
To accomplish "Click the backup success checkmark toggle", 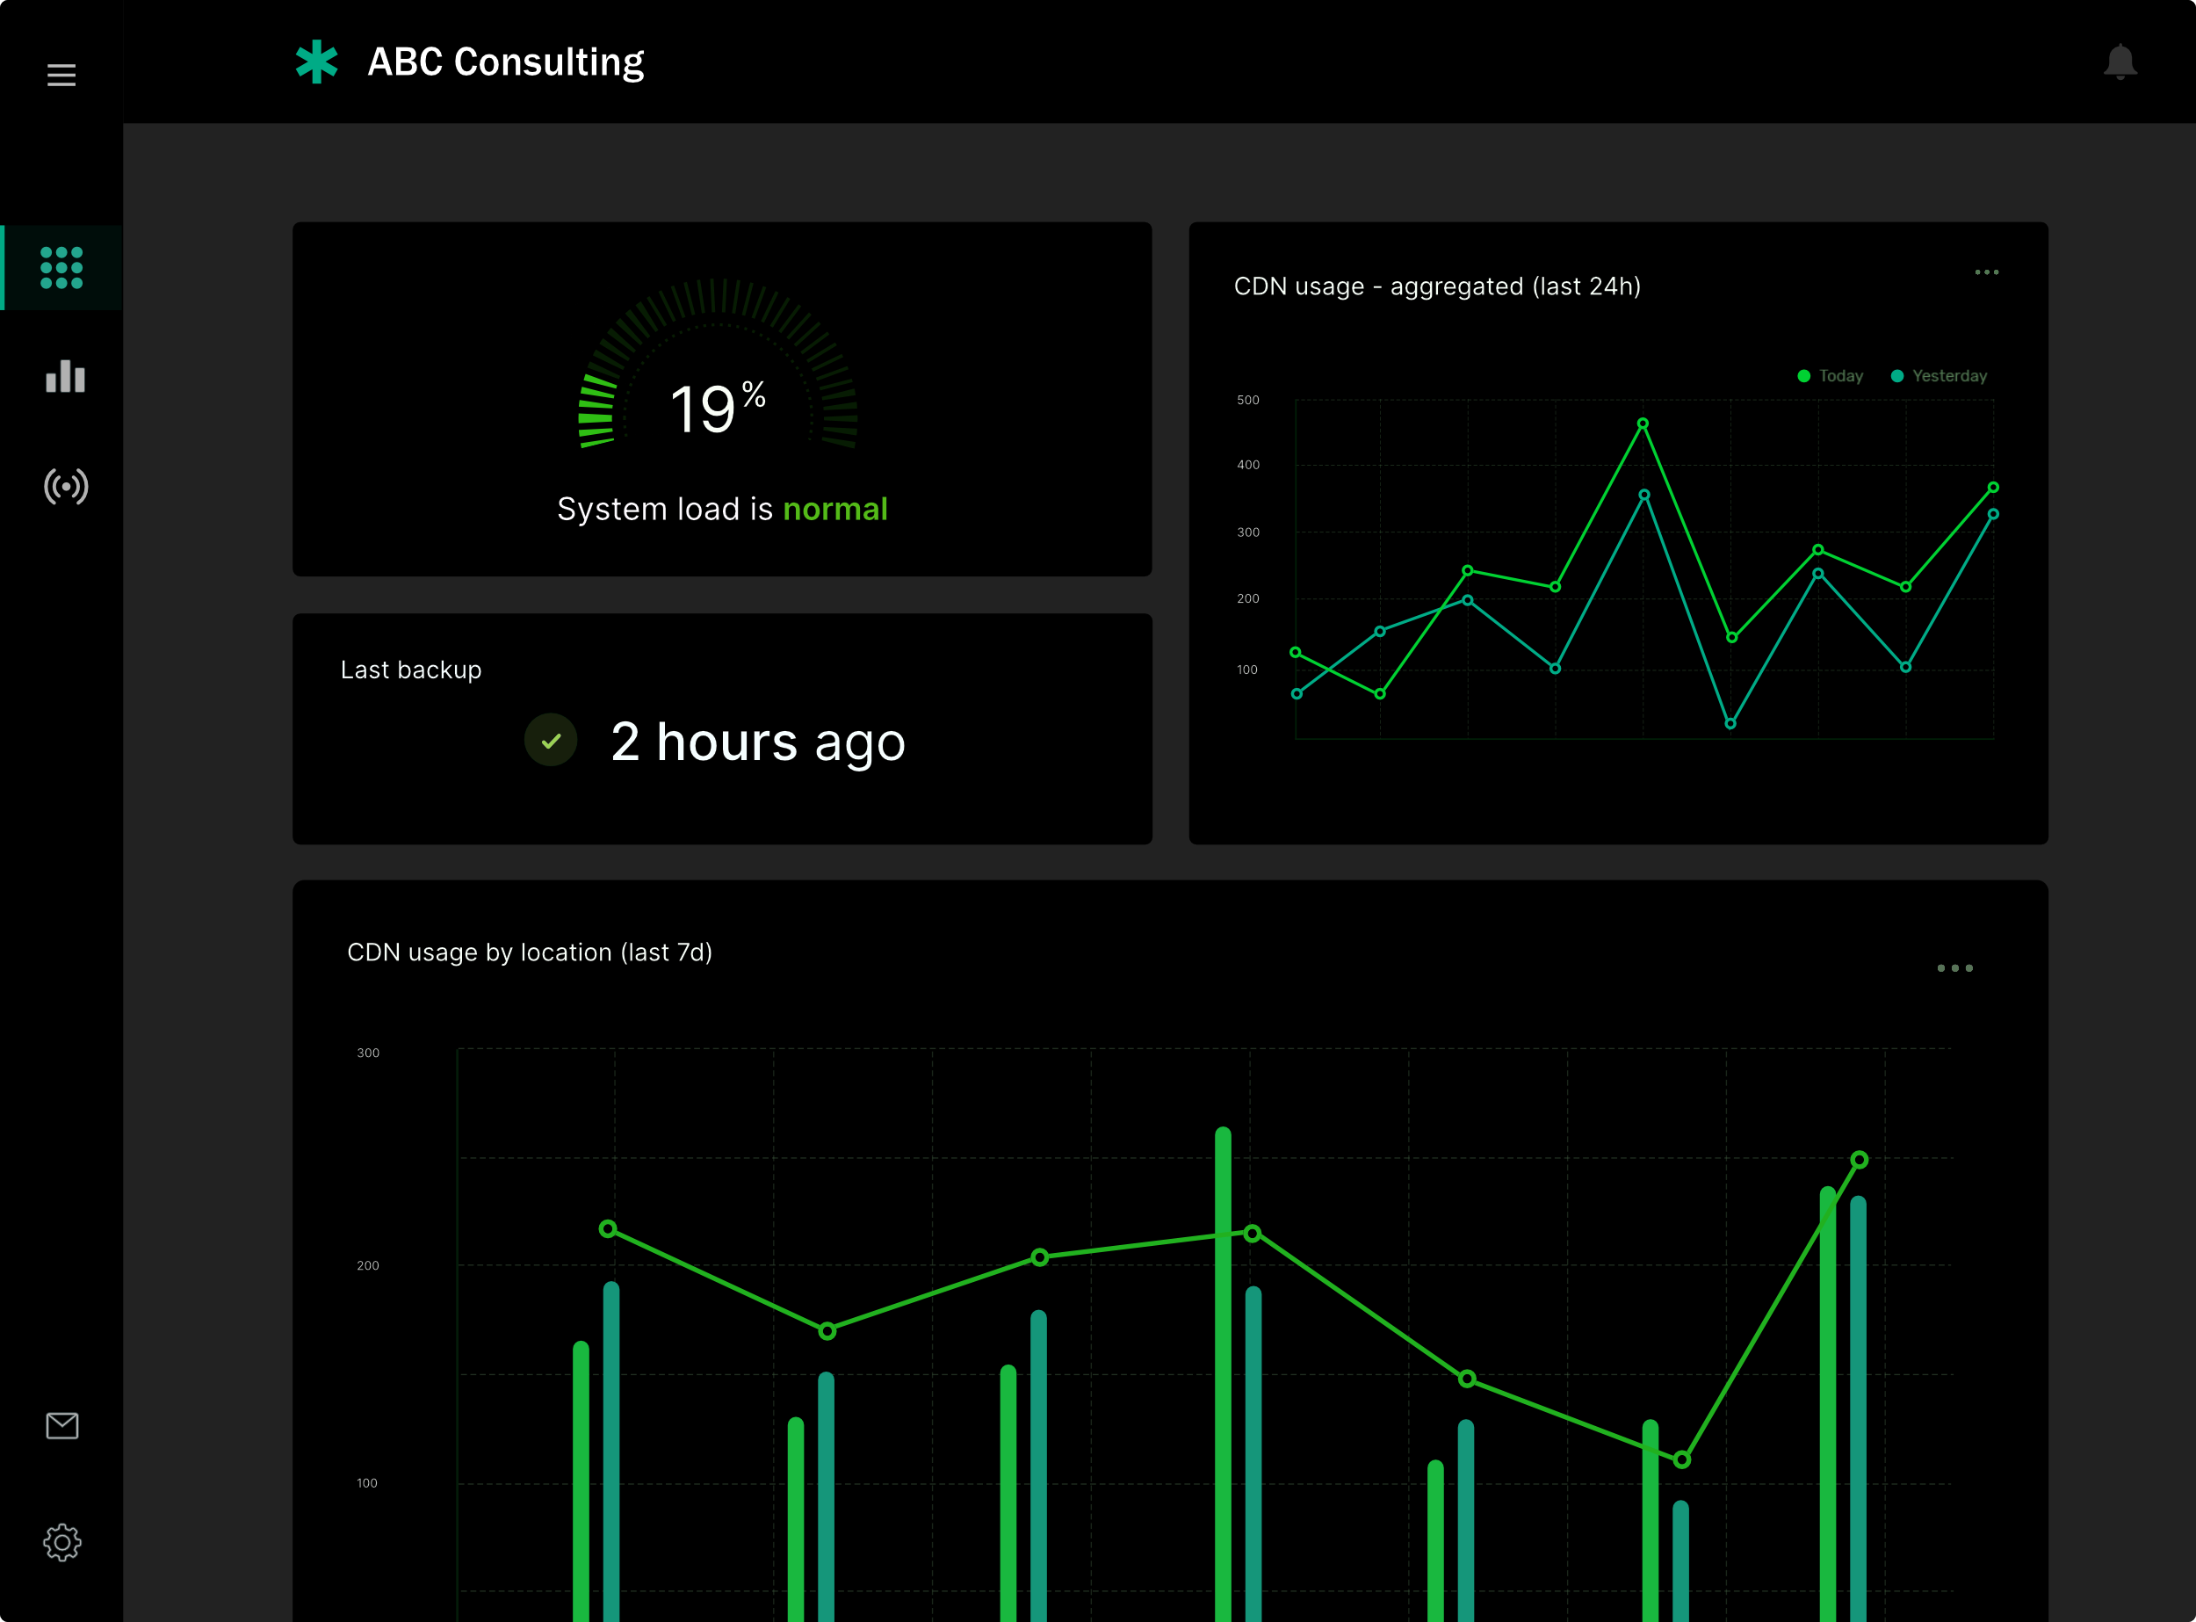I will click(x=549, y=739).
